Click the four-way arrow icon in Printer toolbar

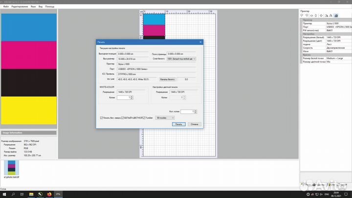(x=321, y=16)
